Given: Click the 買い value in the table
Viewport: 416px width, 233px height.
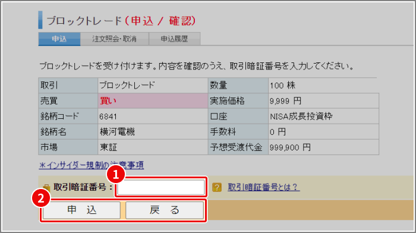Looking at the screenshot, I should coord(108,101).
